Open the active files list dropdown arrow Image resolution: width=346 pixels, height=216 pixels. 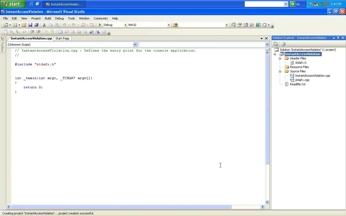261,38
